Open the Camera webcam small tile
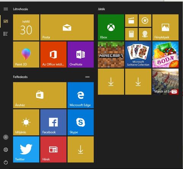Screen dimensions: 183x169 [145, 34]
